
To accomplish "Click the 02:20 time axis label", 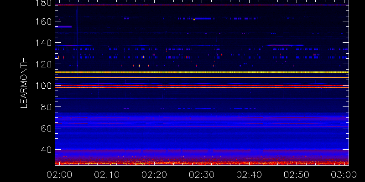I will (x=154, y=174).
